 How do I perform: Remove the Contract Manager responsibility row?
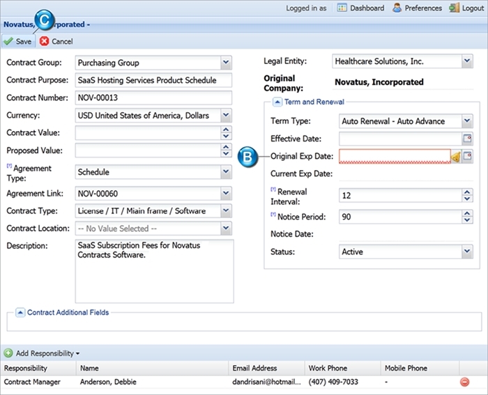[x=465, y=382]
